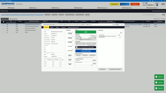Click the blue circle icon below Admin
This screenshot has width=166, height=93.
pyautogui.click(x=157, y=5)
